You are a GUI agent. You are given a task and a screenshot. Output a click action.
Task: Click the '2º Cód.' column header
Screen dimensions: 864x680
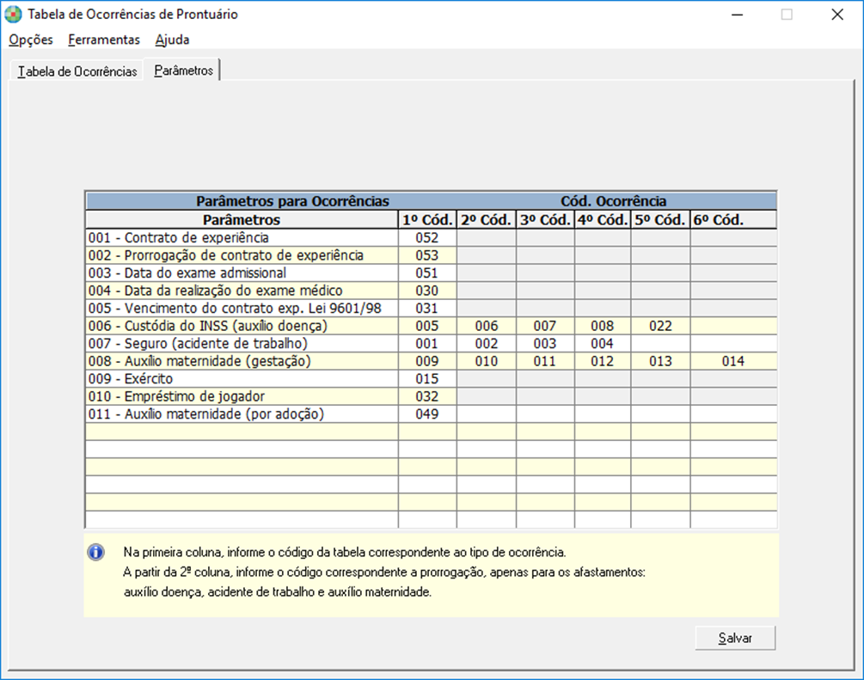click(x=487, y=220)
